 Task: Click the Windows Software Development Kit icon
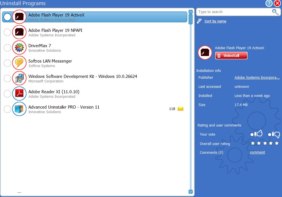(x=19, y=78)
